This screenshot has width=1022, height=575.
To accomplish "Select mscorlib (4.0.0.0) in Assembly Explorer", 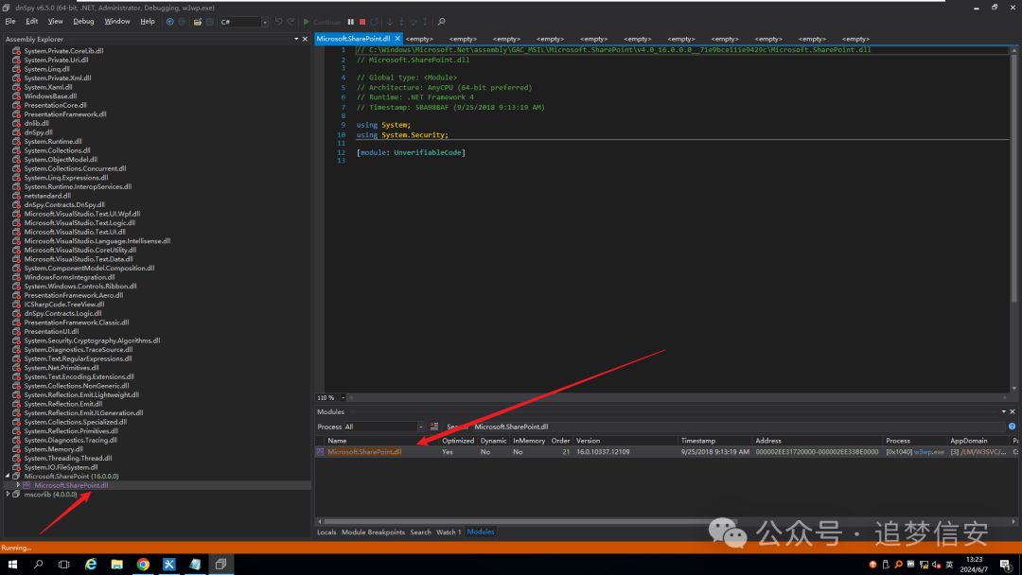I will (x=50, y=495).
